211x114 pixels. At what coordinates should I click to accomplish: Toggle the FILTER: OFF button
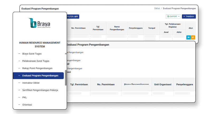coord(73,17)
